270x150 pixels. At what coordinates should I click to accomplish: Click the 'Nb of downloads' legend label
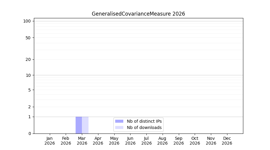point(144,127)
